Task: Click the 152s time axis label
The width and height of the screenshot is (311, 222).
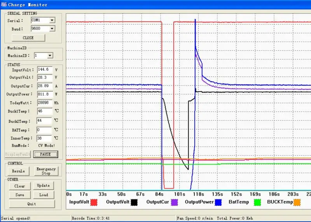Action: (x=236, y=194)
